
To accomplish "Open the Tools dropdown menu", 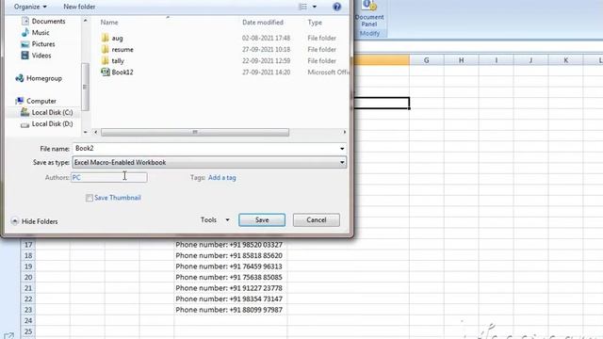I will pos(215,219).
